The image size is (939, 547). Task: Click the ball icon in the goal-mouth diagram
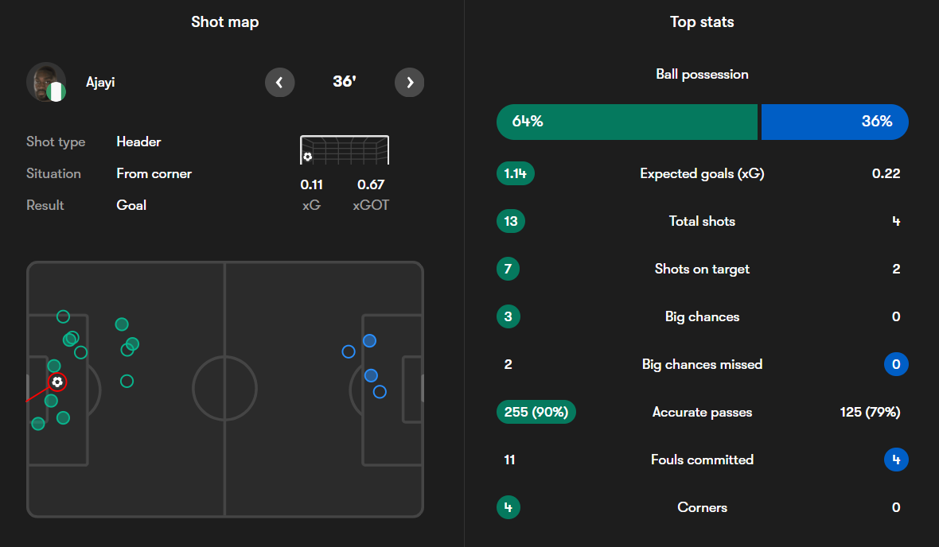pyautogui.click(x=308, y=157)
